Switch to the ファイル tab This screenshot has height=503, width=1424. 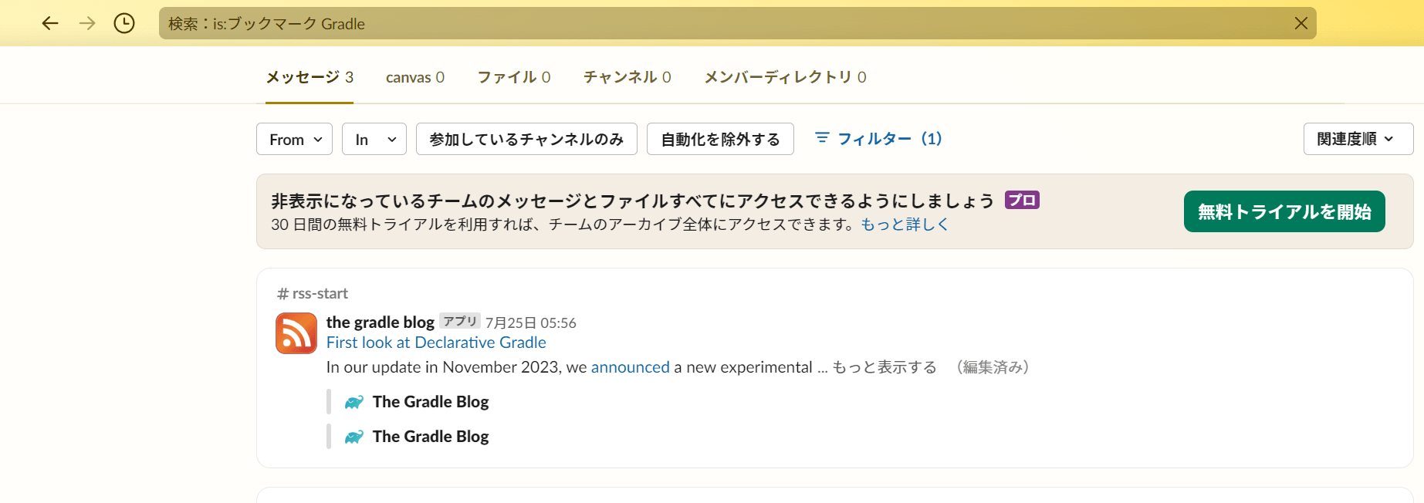[514, 77]
